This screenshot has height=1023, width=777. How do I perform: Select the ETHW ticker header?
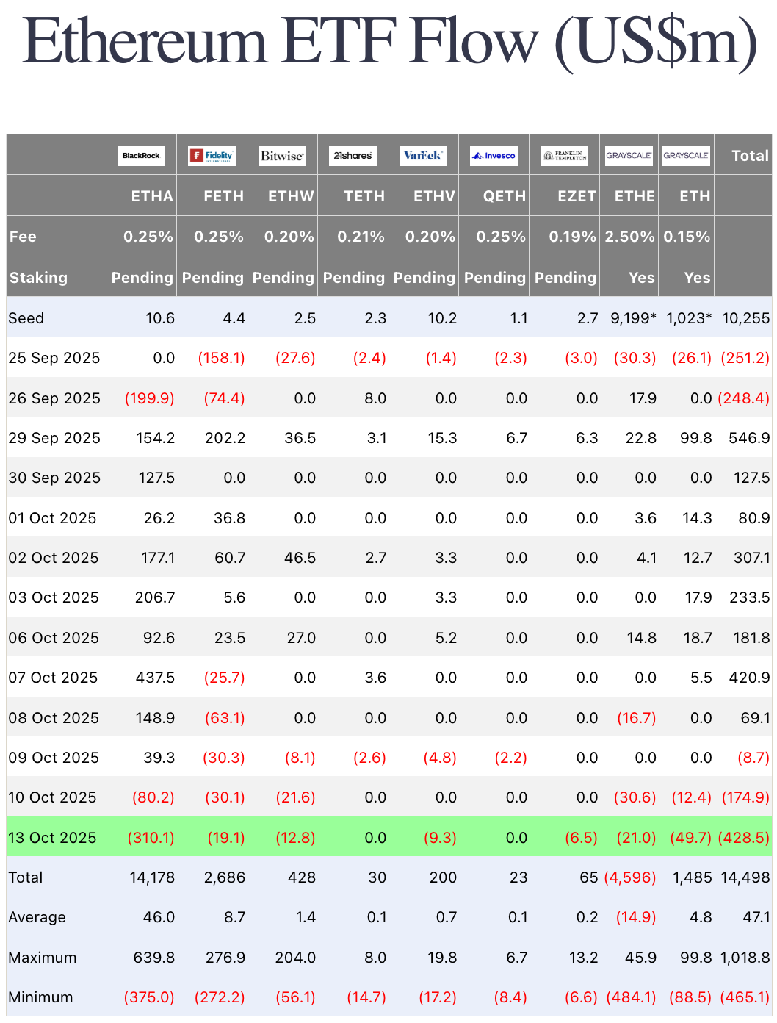click(291, 196)
